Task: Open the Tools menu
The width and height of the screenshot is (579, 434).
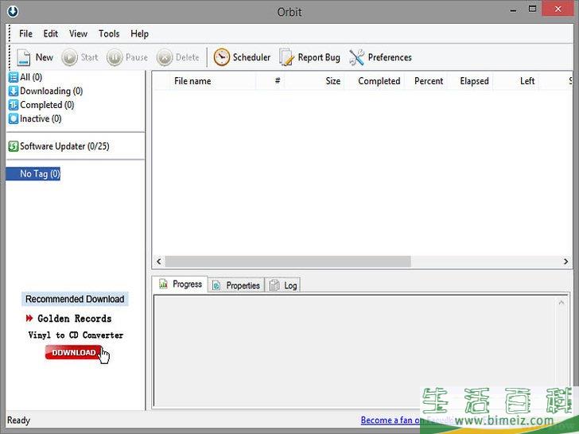Action: (109, 33)
